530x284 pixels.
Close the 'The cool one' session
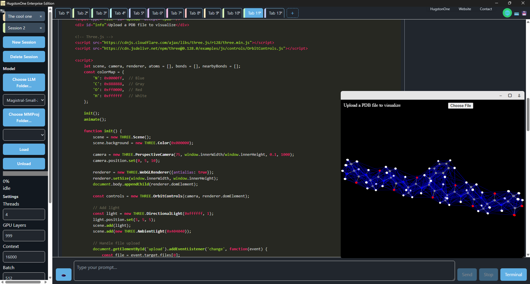tap(41, 17)
